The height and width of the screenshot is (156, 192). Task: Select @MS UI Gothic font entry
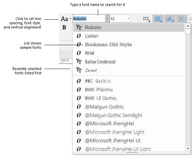129,98
